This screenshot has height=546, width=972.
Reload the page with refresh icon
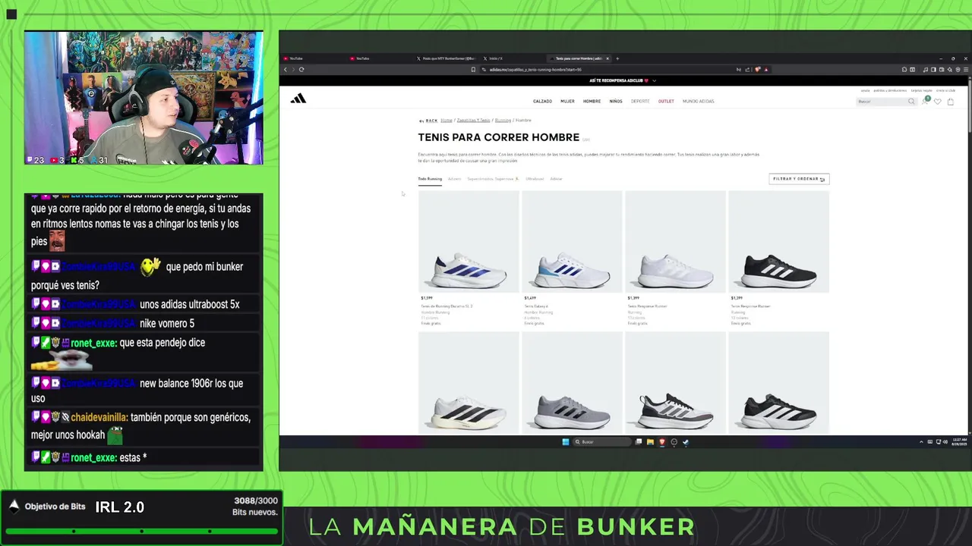301,70
